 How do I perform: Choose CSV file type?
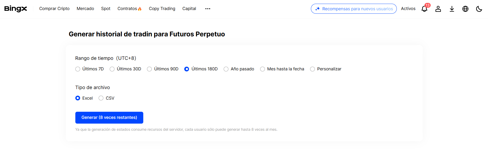coord(101,98)
